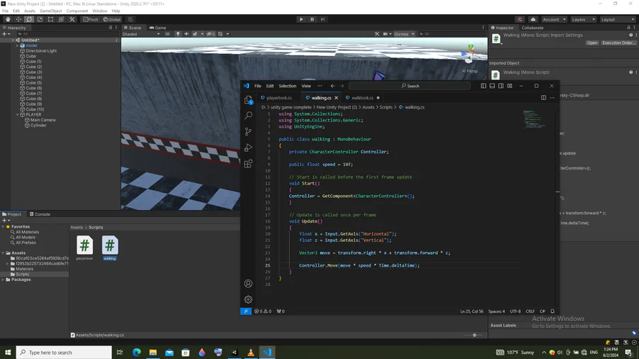Click the Open button in Inspector
This screenshot has width=639, height=359.
tap(591, 43)
